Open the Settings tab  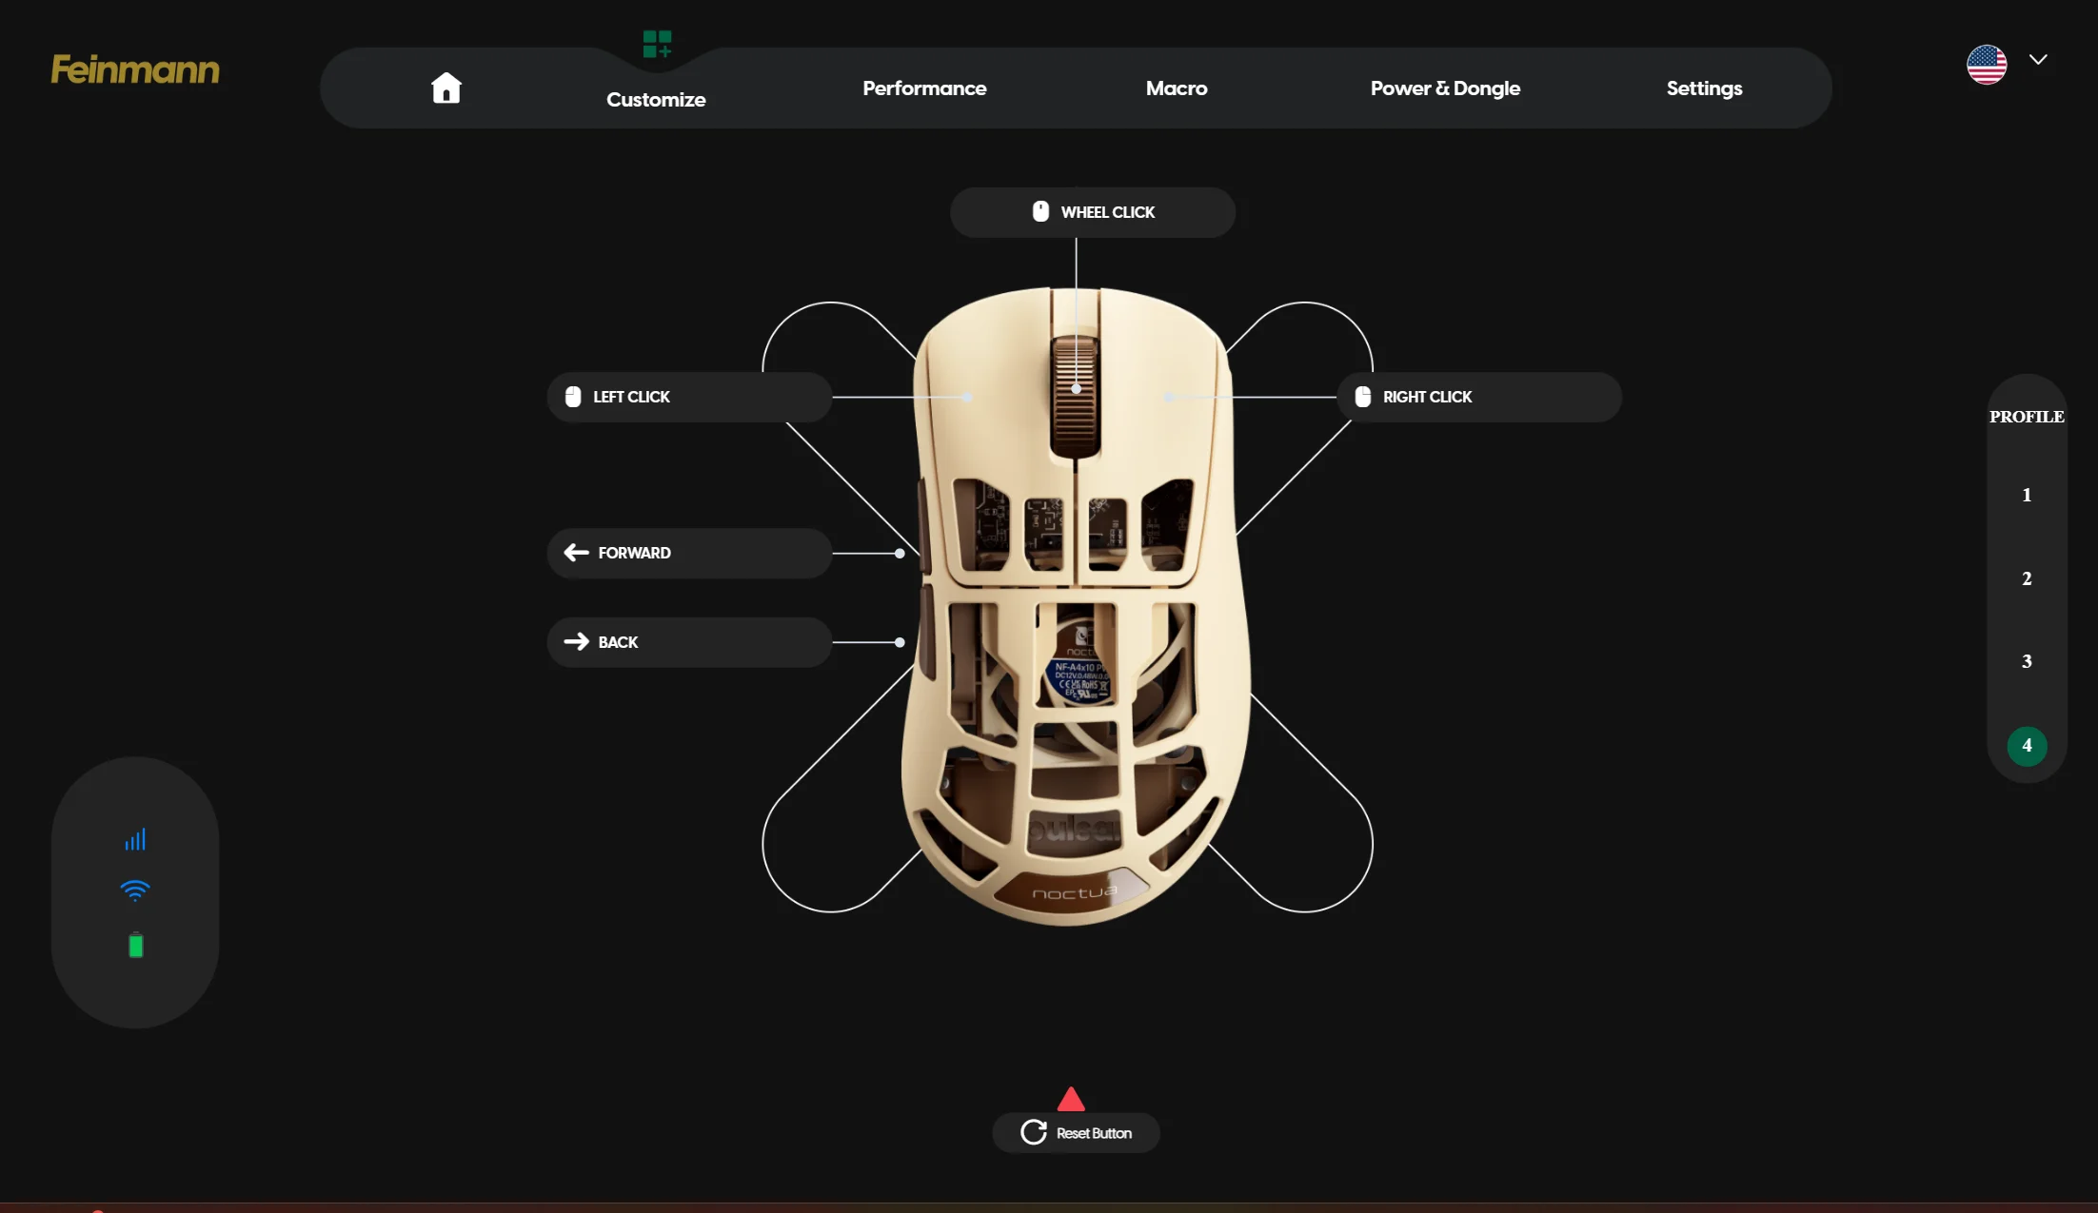[x=1704, y=88]
